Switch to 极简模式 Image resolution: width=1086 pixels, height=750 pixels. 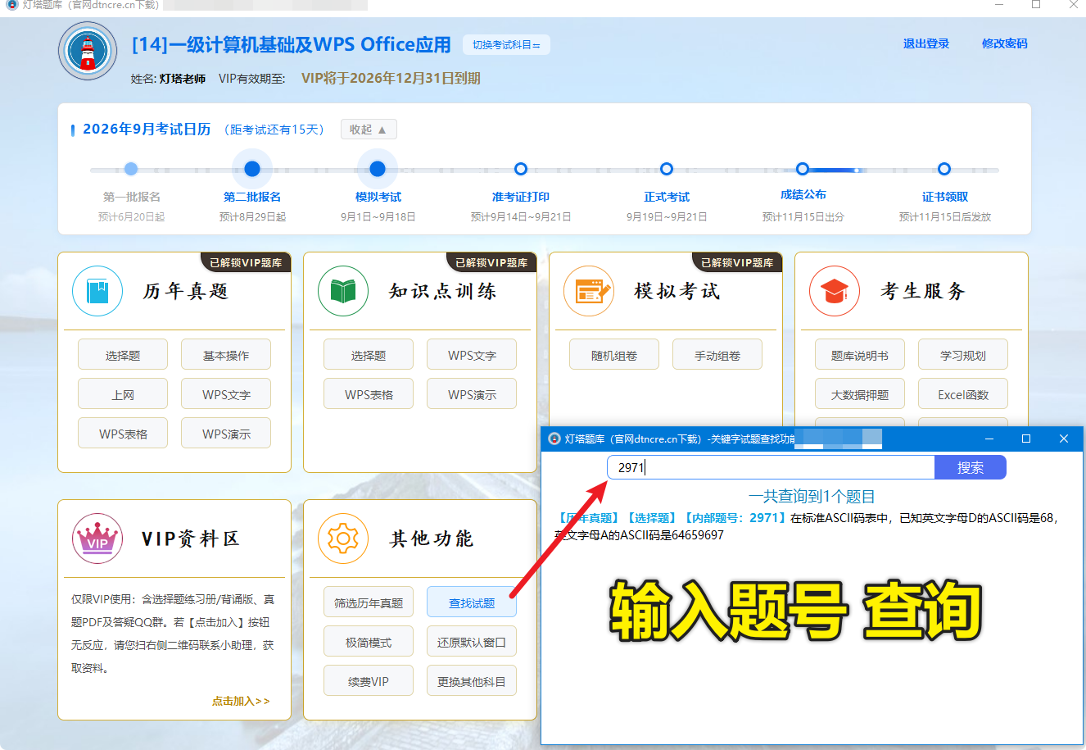369,642
